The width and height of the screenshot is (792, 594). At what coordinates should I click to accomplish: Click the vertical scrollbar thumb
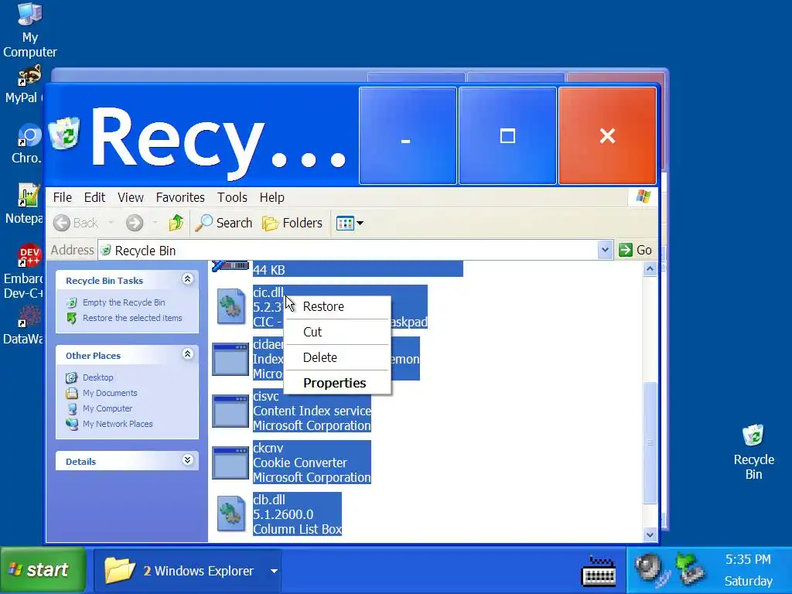click(650, 442)
